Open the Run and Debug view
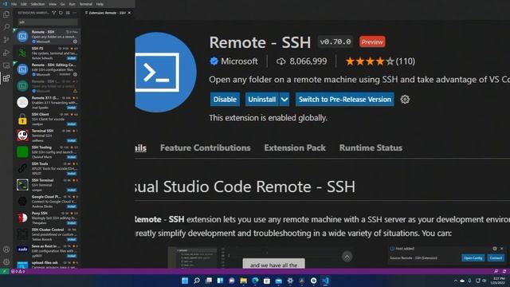This screenshot has width=510, height=287. click(6, 53)
